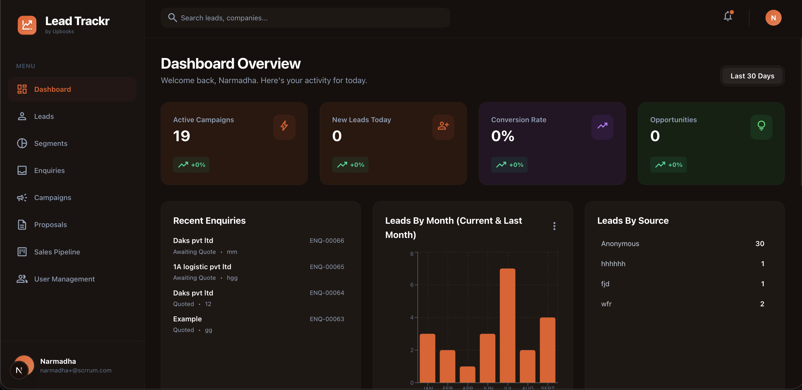Screen dimensions: 802x390
Task: Open the User Management page
Action: point(64,279)
